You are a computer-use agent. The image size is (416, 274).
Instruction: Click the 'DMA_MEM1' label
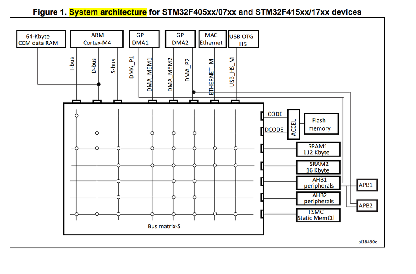pyautogui.click(x=149, y=75)
